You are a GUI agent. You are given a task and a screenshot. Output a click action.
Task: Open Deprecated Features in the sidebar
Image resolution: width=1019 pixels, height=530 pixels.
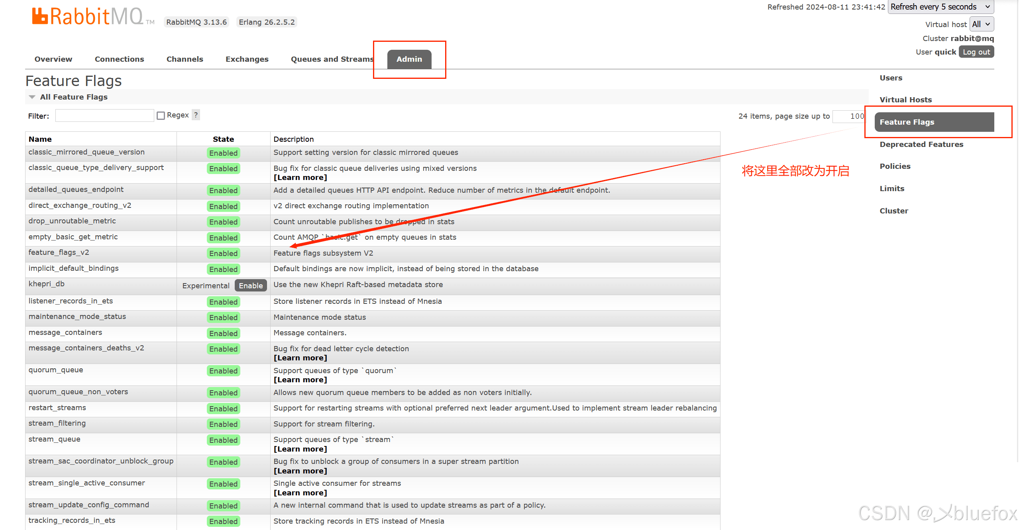921,144
